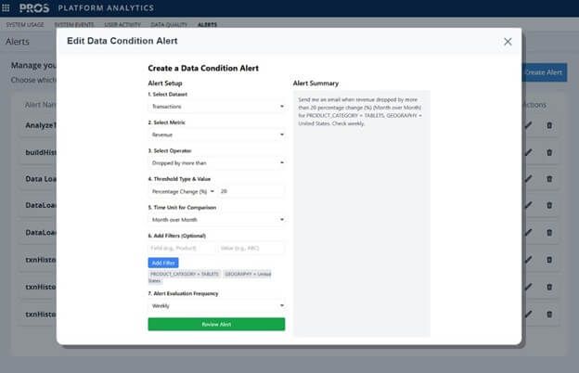Switch to the System Usage tab
This screenshot has width=579, height=373.
click(23, 24)
